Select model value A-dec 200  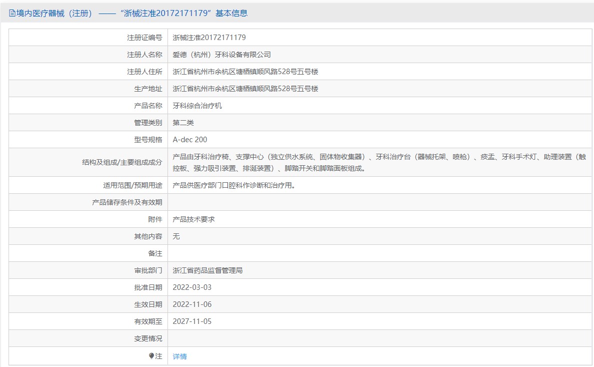[x=190, y=140]
